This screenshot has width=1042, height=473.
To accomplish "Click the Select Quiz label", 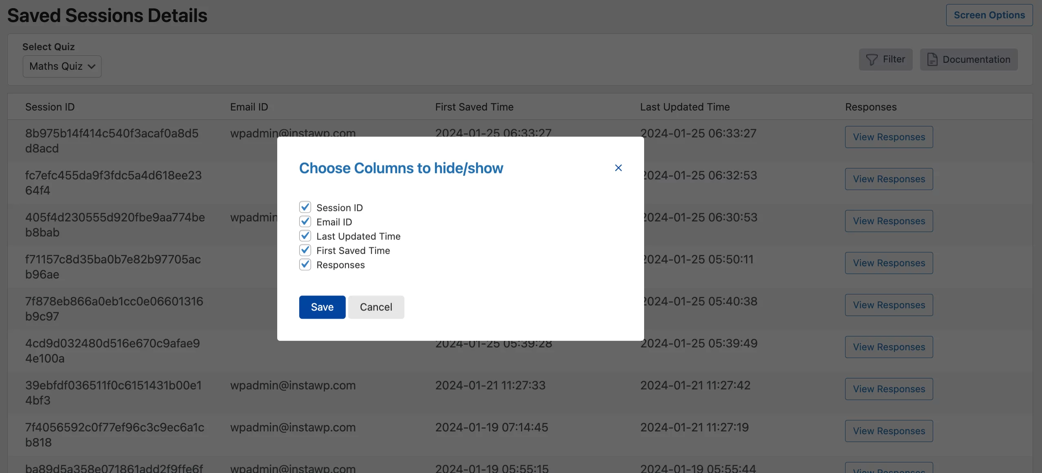I will click(x=49, y=47).
